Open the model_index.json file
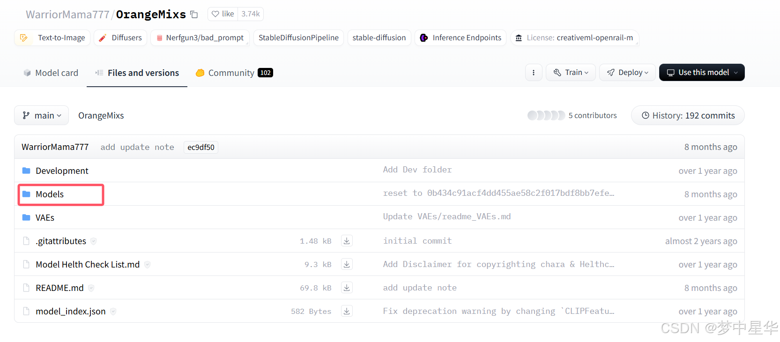The width and height of the screenshot is (780, 342). pyautogui.click(x=71, y=311)
